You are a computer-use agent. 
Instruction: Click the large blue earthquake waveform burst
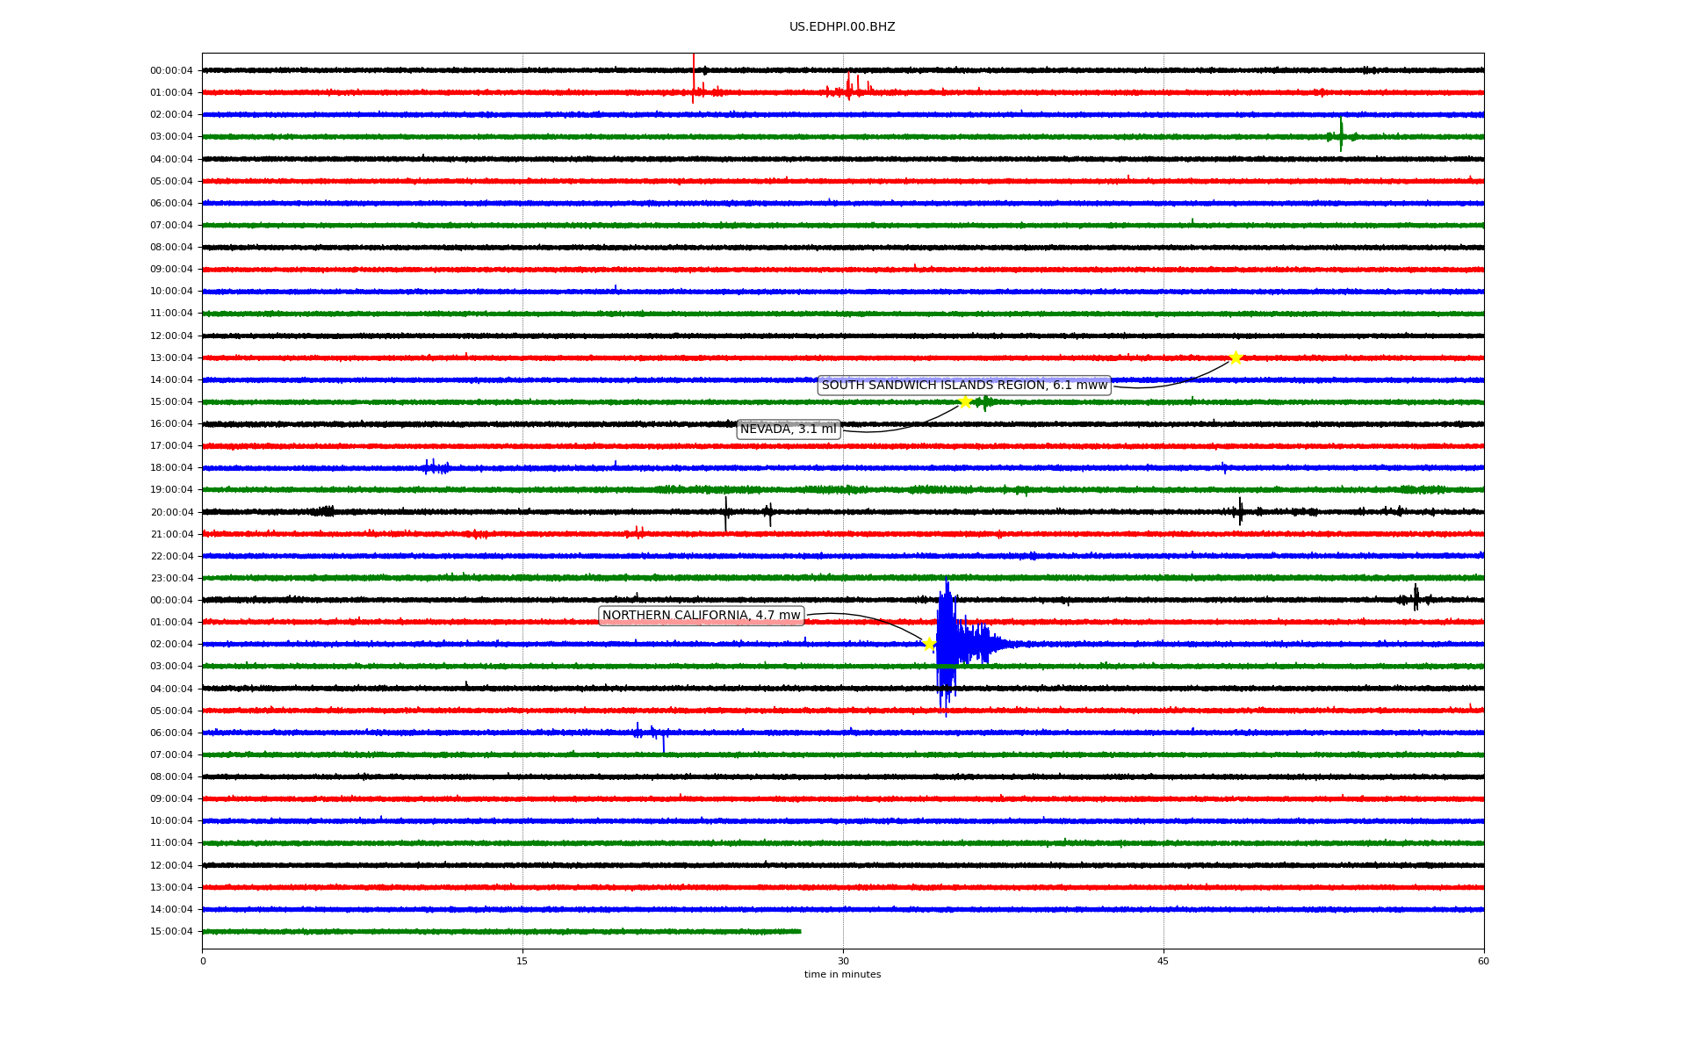(x=948, y=646)
